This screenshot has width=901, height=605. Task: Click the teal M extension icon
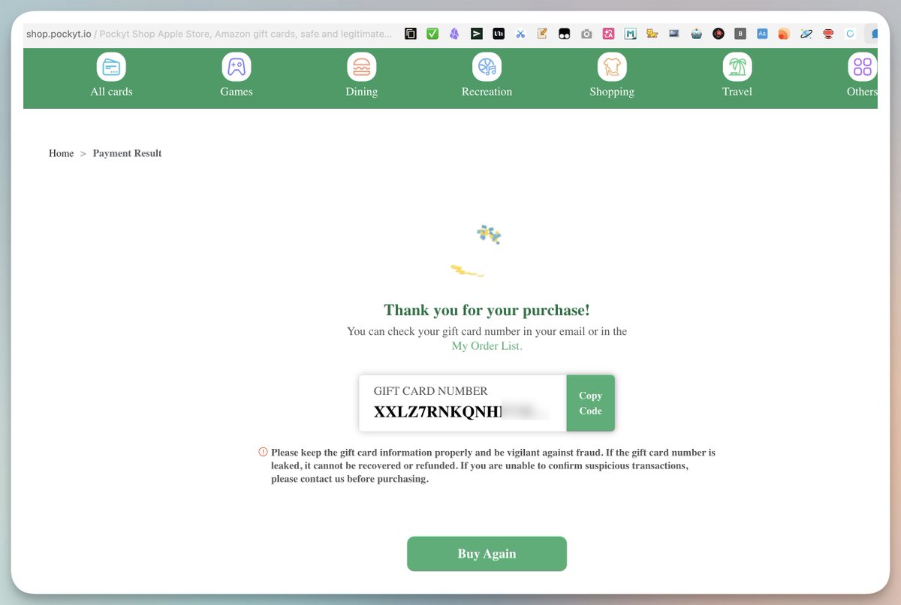click(x=631, y=34)
